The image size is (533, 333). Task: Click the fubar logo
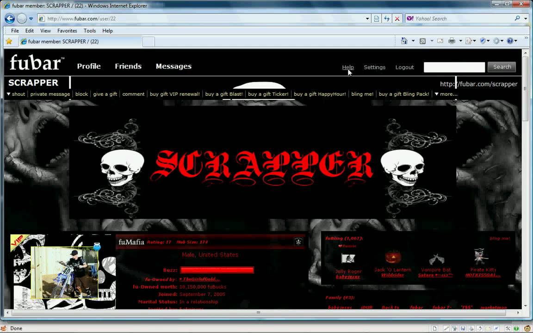pos(36,62)
